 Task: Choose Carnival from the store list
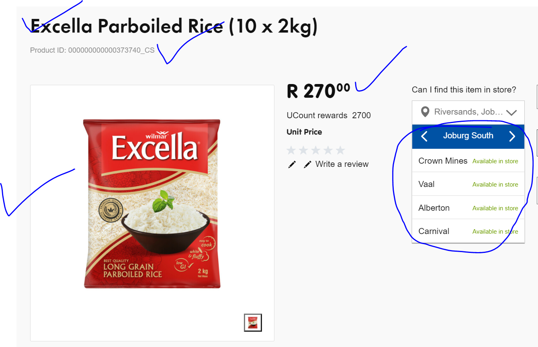(x=468, y=231)
